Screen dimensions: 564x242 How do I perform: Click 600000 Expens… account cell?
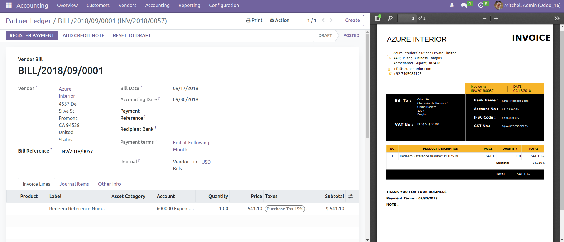(x=175, y=209)
